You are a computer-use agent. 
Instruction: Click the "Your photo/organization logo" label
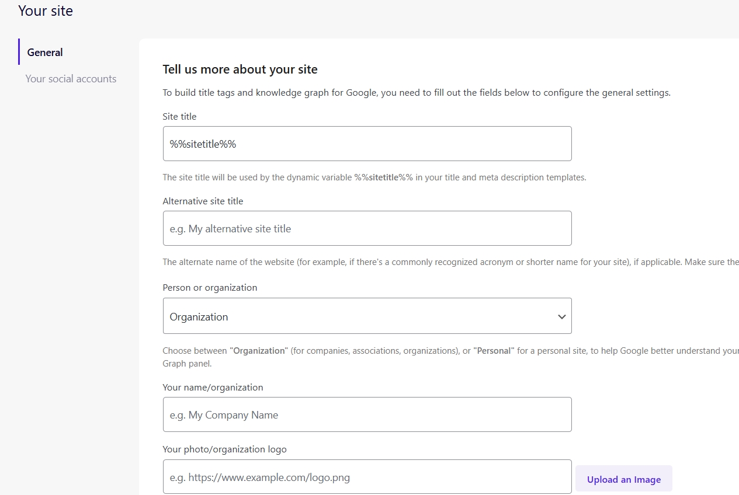[224, 449]
